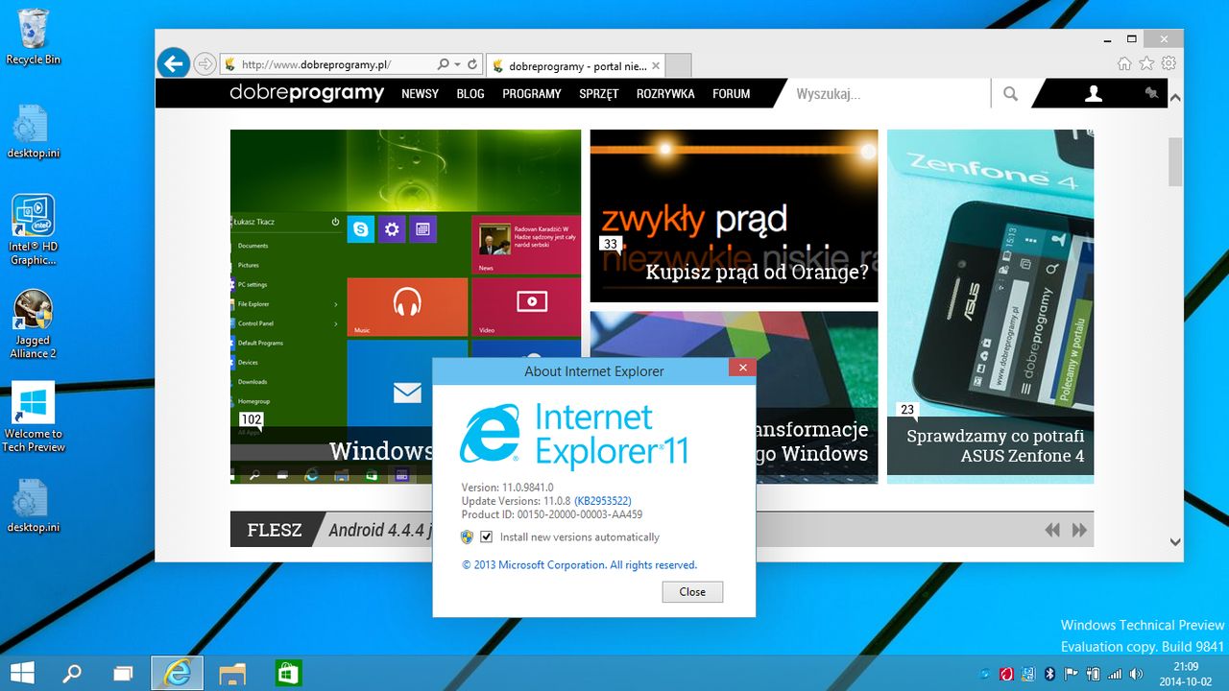Toggle Install new versions automatically checkbox

(487, 537)
